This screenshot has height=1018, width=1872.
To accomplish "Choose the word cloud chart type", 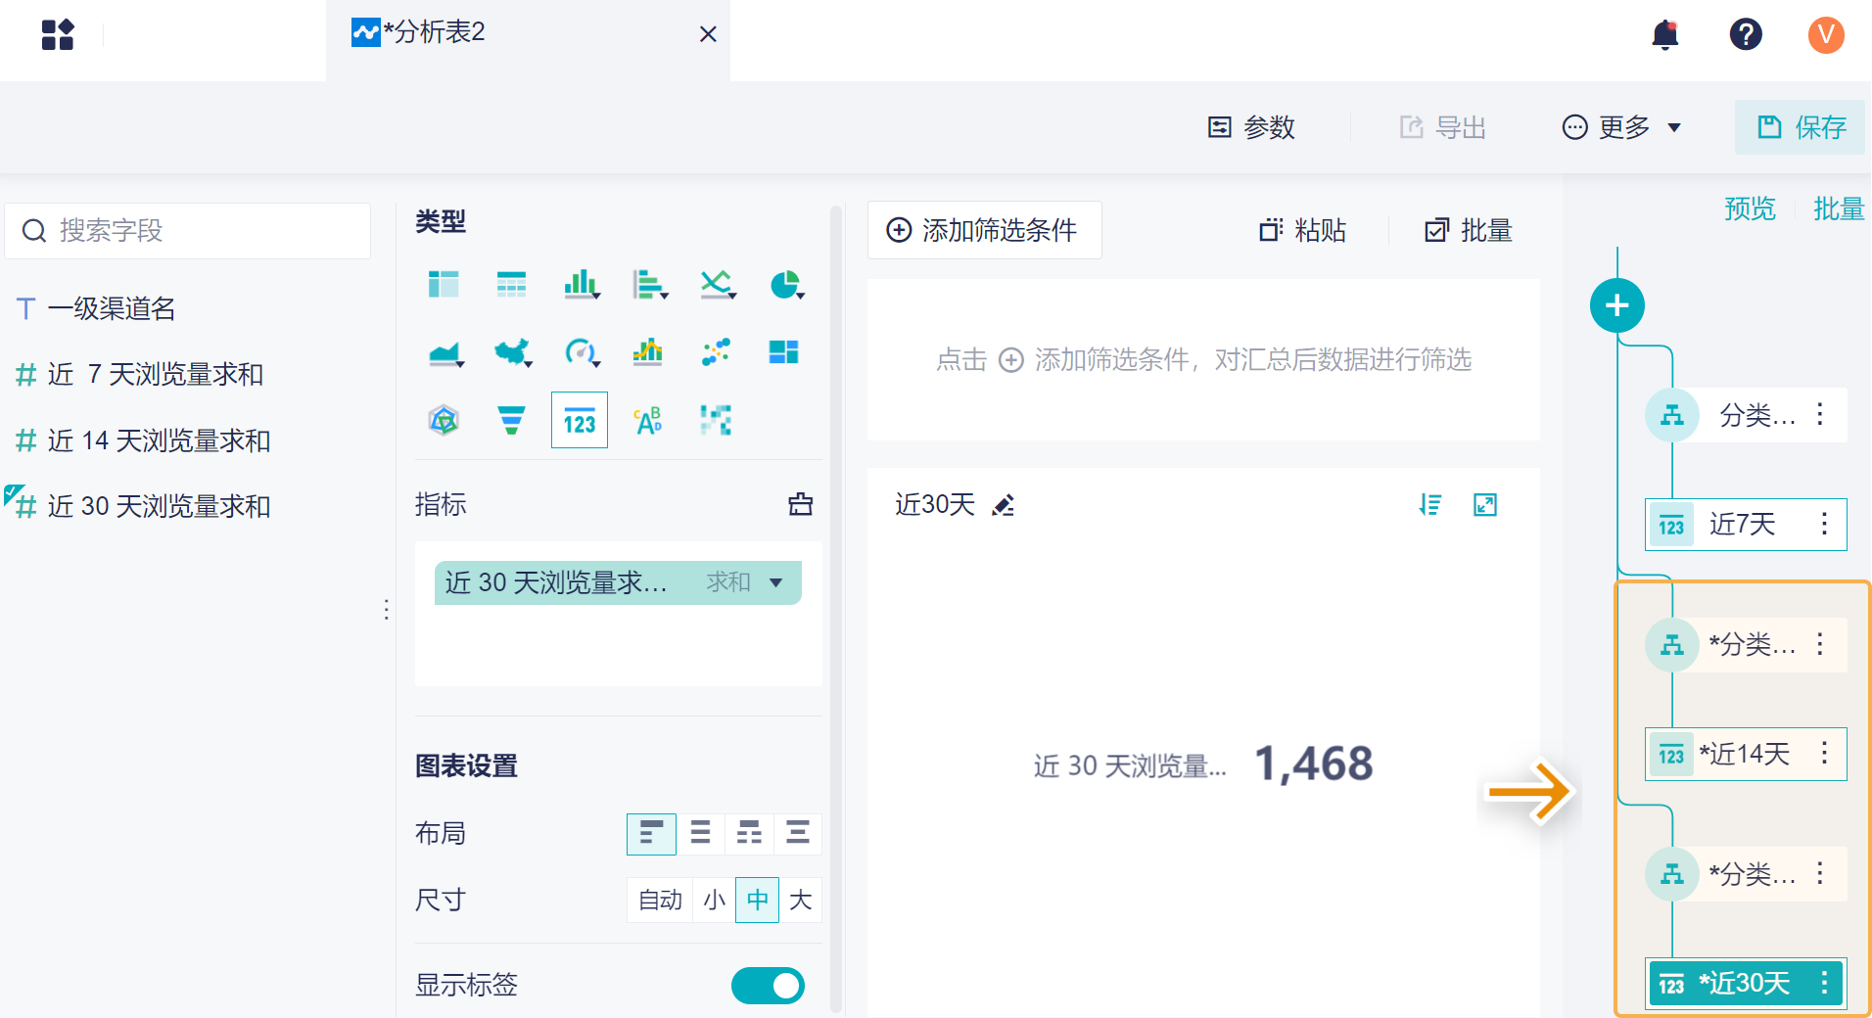I will pyautogui.click(x=647, y=421).
